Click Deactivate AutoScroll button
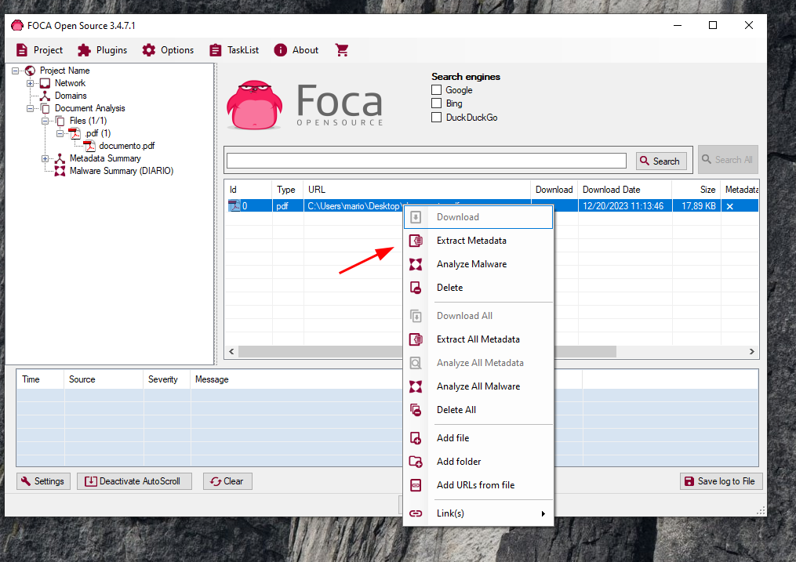The width and height of the screenshot is (796, 562). [x=134, y=481]
